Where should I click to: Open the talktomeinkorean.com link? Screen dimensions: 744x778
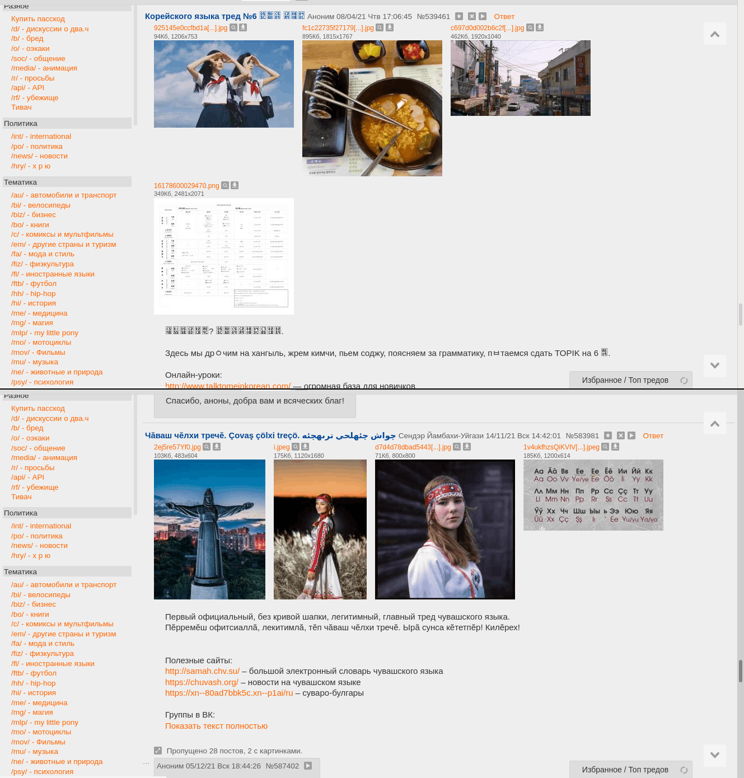click(x=228, y=385)
